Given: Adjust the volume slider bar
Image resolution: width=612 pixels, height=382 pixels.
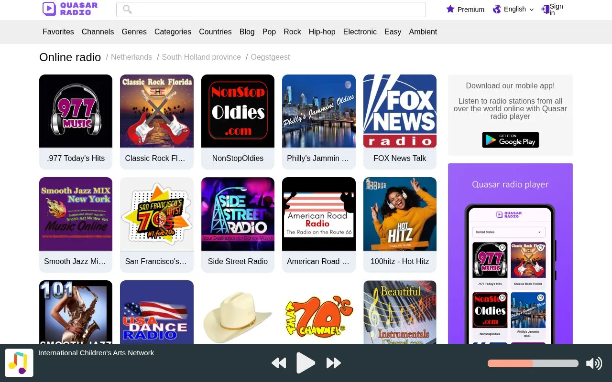Looking at the screenshot, I should pos(533,363).
